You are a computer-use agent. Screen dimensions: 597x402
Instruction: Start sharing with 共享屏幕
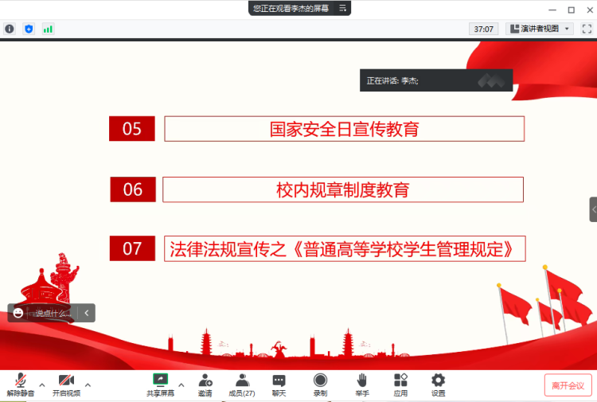click(160, 384)
